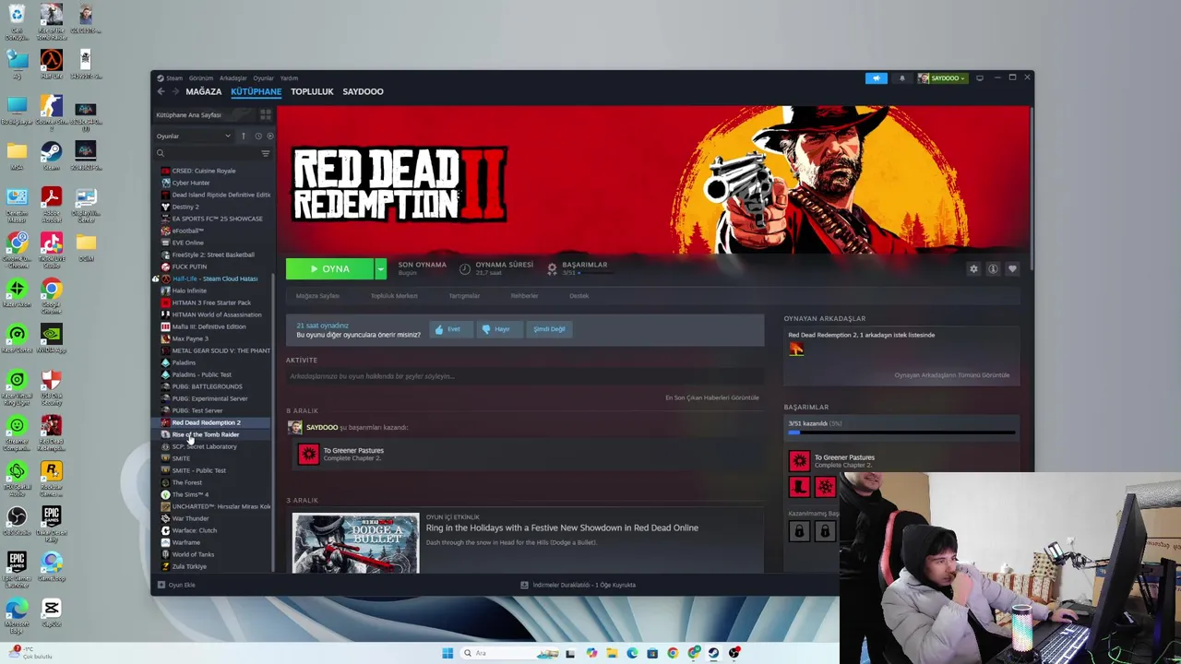Click the SAYDOOO avatar in the activity feed
Viewport: 1181px width, 664px height.
(295, 427)
